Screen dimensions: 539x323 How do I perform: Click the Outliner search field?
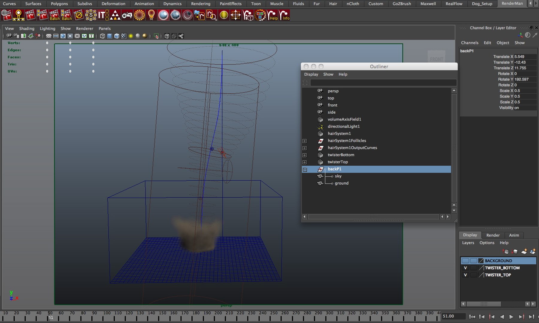383,83
